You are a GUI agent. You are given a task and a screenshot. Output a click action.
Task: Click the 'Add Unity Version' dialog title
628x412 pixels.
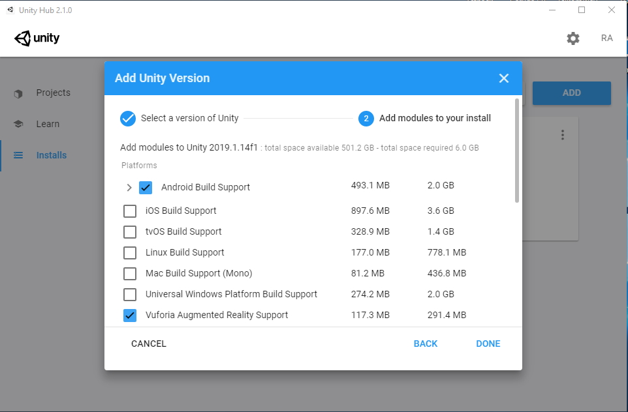pos(162,78)
